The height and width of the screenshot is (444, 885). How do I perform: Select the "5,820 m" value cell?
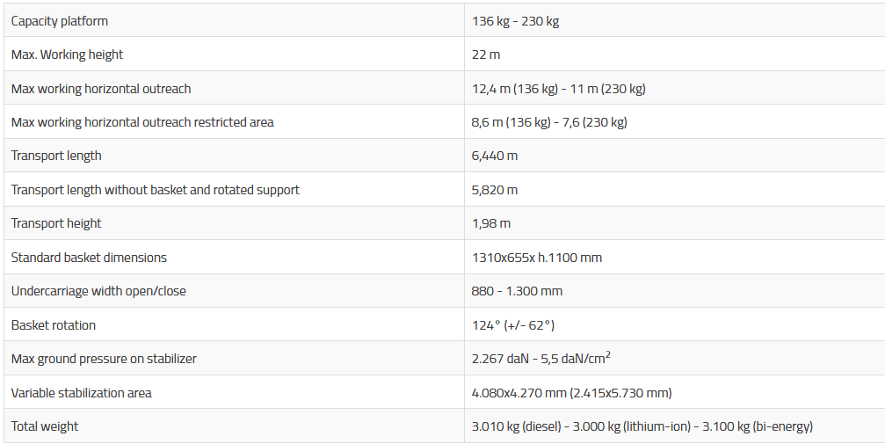tap(495, 190)
